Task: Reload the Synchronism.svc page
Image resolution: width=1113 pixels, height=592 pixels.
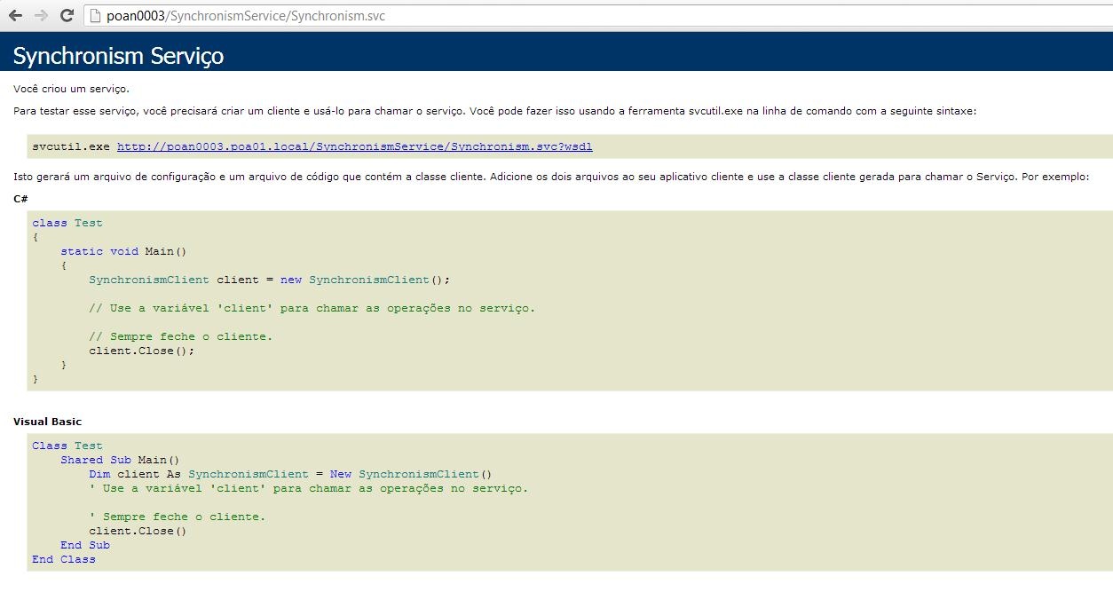Action: pos(67,15)
